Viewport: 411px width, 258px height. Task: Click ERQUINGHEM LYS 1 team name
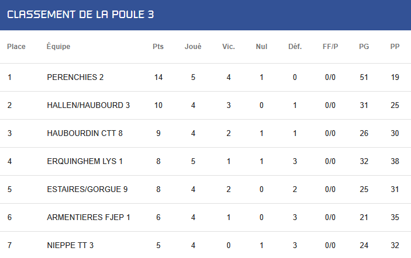pyautogui.click(x=85, y=161)
